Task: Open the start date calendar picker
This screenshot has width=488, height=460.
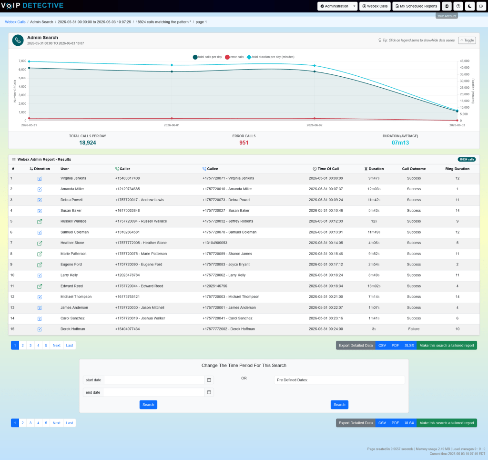Action: coord(209,380)
